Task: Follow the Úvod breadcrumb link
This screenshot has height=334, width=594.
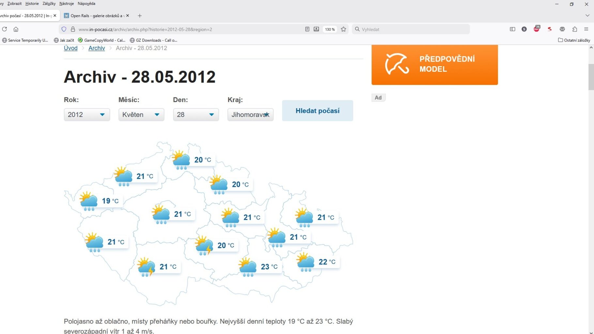Action: click(70, 48)
